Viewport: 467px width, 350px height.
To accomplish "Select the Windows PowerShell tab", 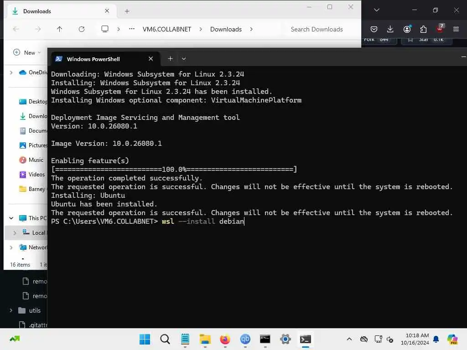I will [x=105, y=59].
